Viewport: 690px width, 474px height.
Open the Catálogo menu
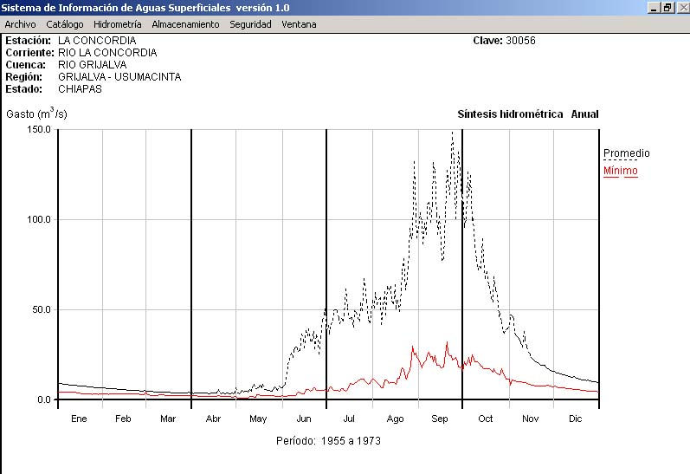pos(65,24)
